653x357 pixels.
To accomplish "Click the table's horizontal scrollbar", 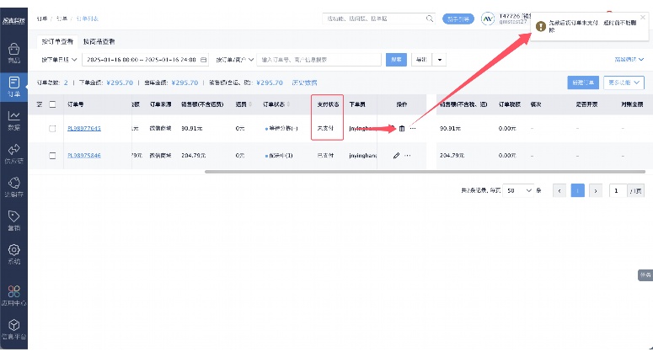I will pos(425,172).
